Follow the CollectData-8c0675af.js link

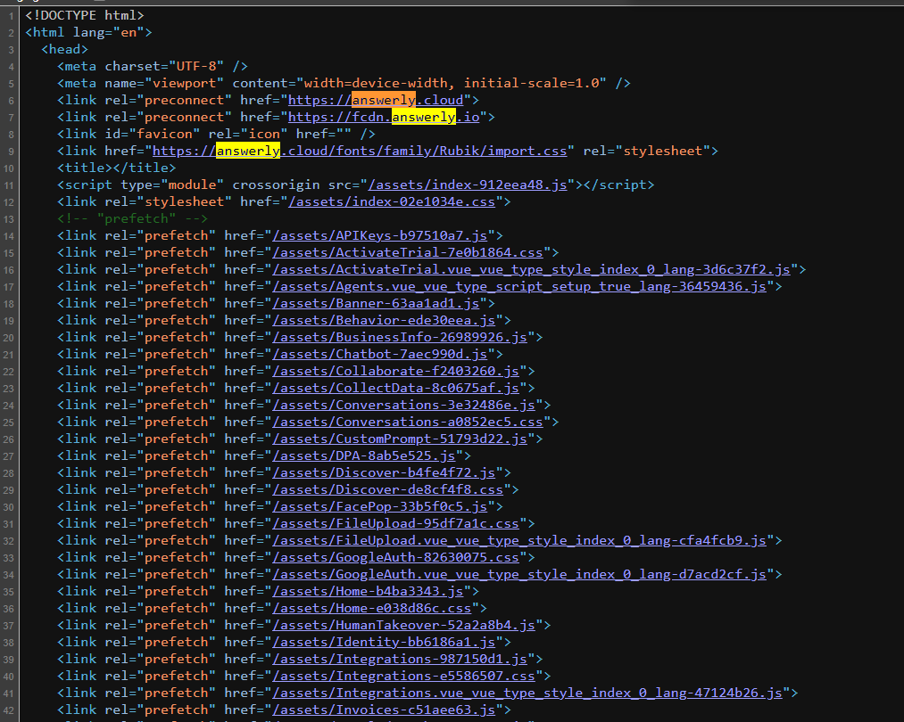(395, 388)
